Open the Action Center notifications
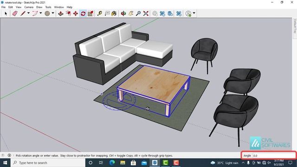The width and height of the screenshot is (297, 167). [291, 163]
